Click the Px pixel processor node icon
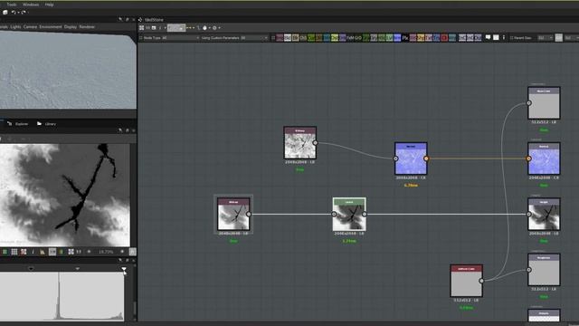The height and width of the screenshot is (326, 579). (x=405, y=38)
